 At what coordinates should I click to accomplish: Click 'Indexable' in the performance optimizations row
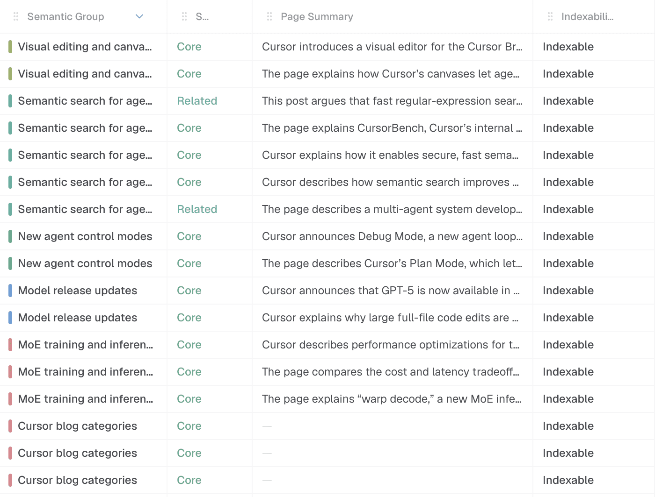click(x=568, y=345)
